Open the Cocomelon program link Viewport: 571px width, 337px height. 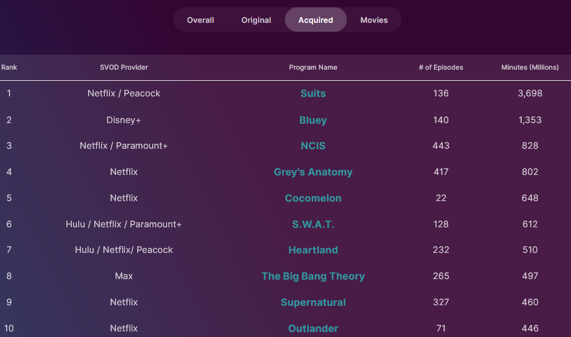click(x=313, y=198)
